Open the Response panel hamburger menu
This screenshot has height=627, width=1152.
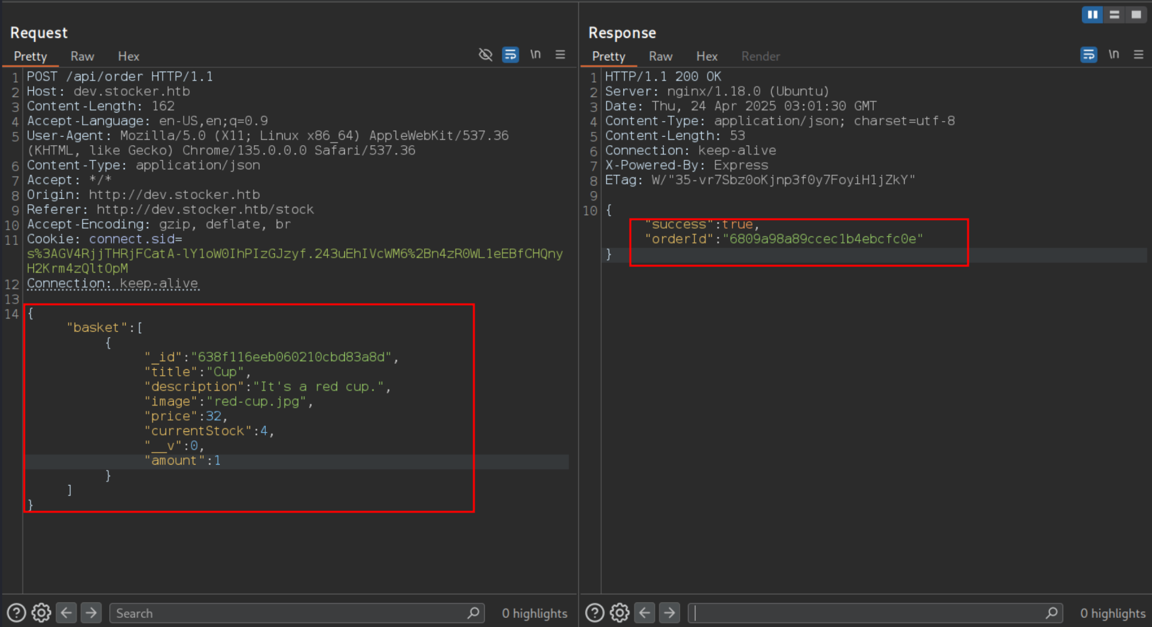1139,54
